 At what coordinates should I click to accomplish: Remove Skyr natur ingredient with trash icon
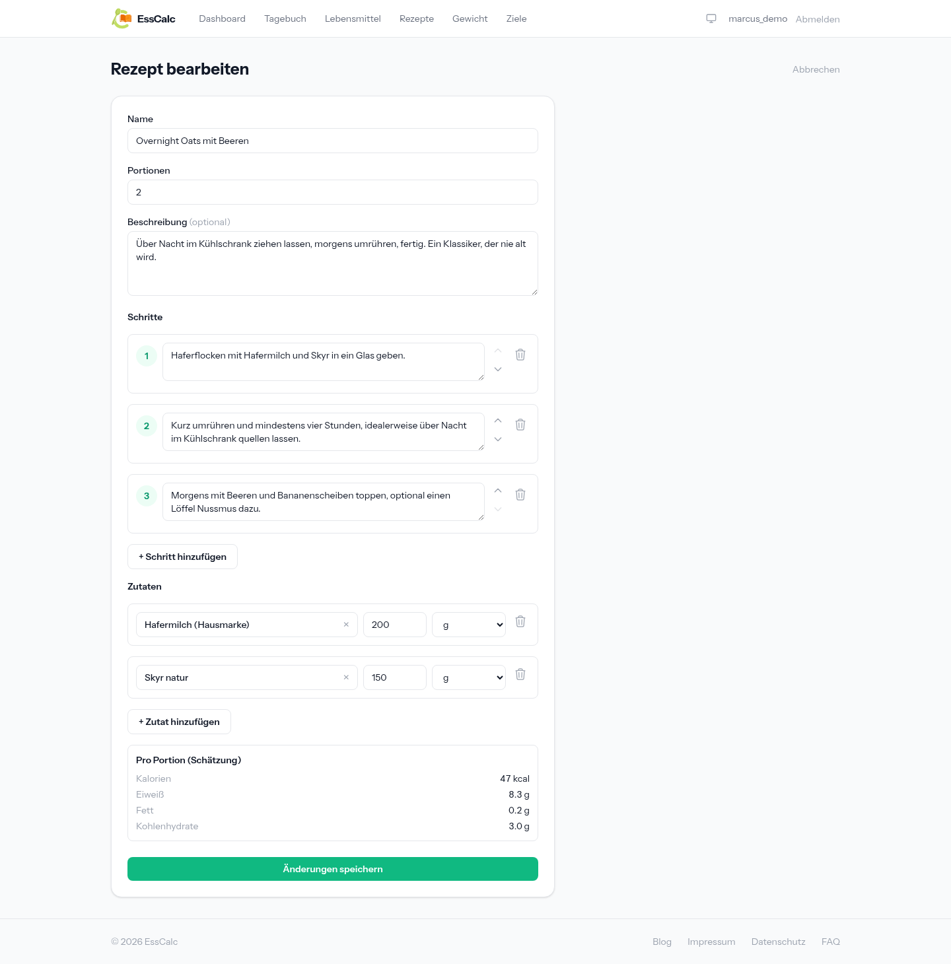[x=520, y=674]
